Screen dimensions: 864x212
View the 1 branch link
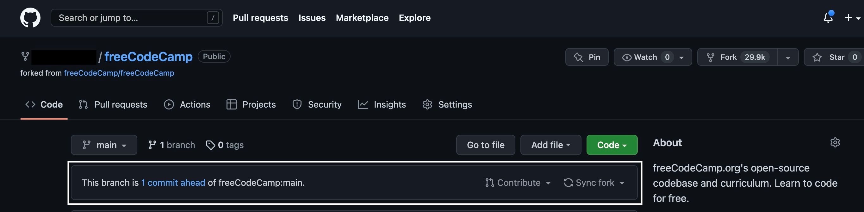171,145
